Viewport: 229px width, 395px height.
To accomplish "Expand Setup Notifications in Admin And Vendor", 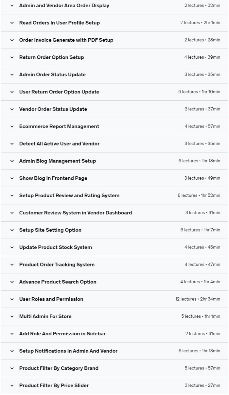I will (x=68, y=351).
